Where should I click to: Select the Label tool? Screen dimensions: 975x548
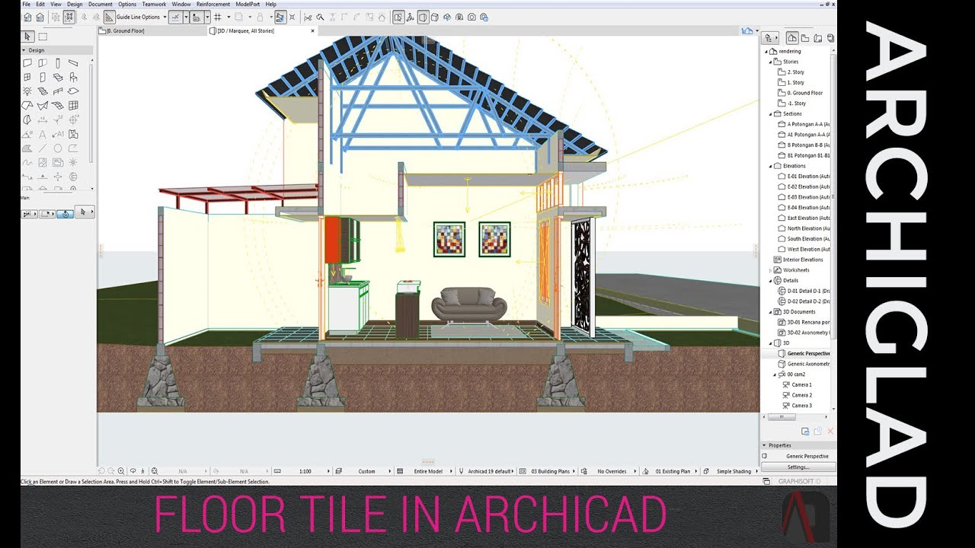pyautogui.click(x=58, y=134)
